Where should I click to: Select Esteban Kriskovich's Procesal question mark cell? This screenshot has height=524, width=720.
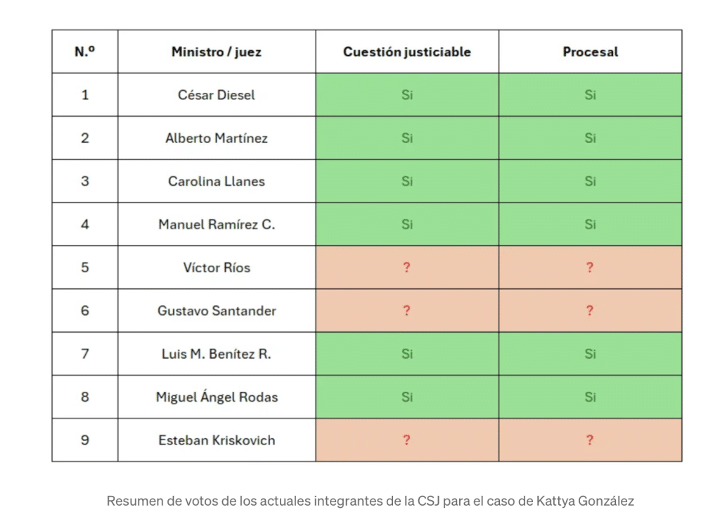(591, 440)
